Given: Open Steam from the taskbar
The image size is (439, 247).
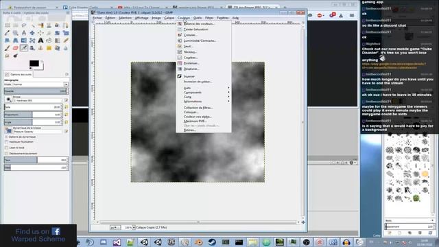Looking at the screenshot, I should [212, 242].
